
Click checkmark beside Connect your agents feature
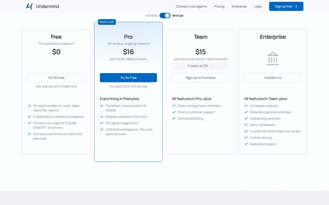[29, 123]
